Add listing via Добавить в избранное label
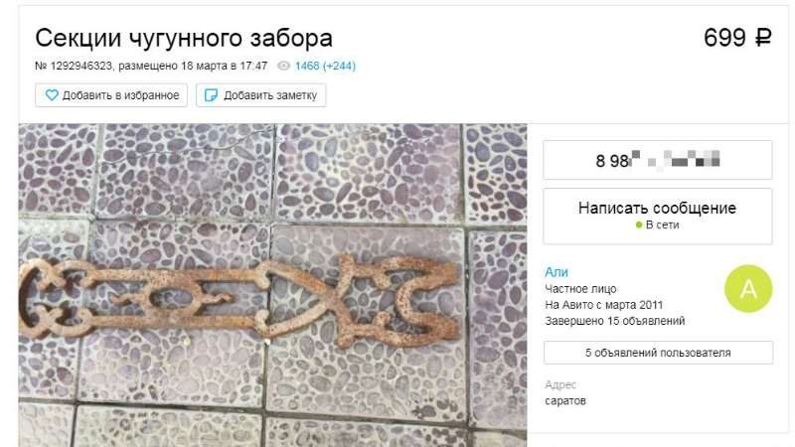795x447 pixels. pos(120,95)
